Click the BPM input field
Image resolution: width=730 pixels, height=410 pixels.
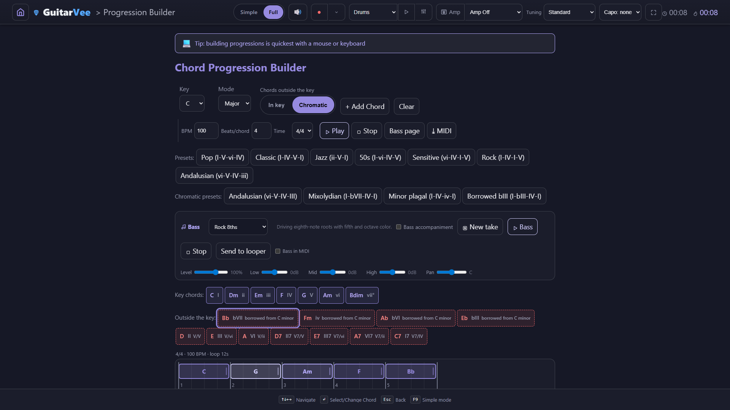[206, 131]
